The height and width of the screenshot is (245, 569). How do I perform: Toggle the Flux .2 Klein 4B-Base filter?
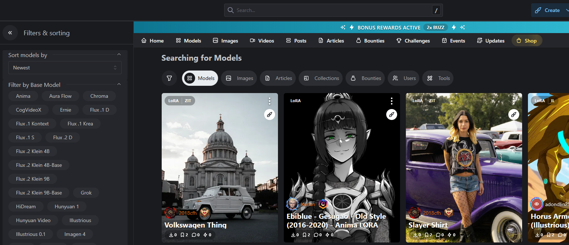pos(39,165)
